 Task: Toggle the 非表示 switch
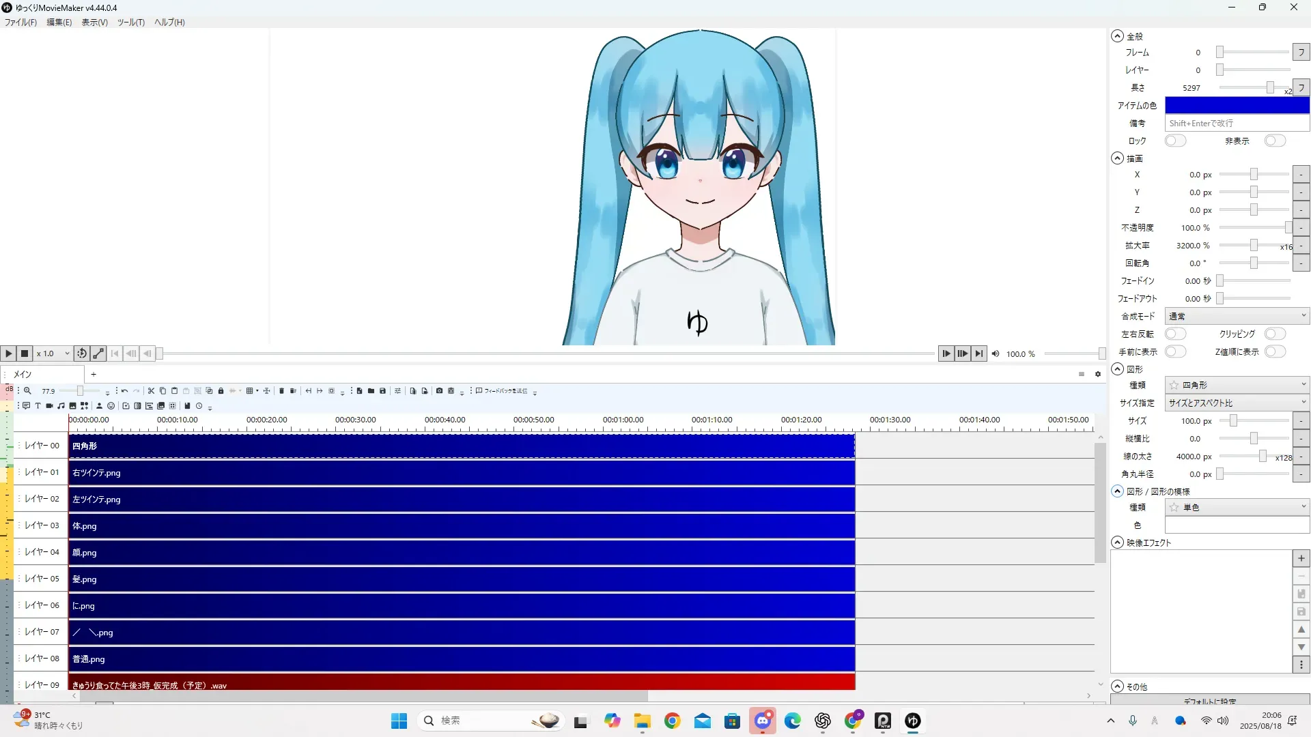[1274, 141]
